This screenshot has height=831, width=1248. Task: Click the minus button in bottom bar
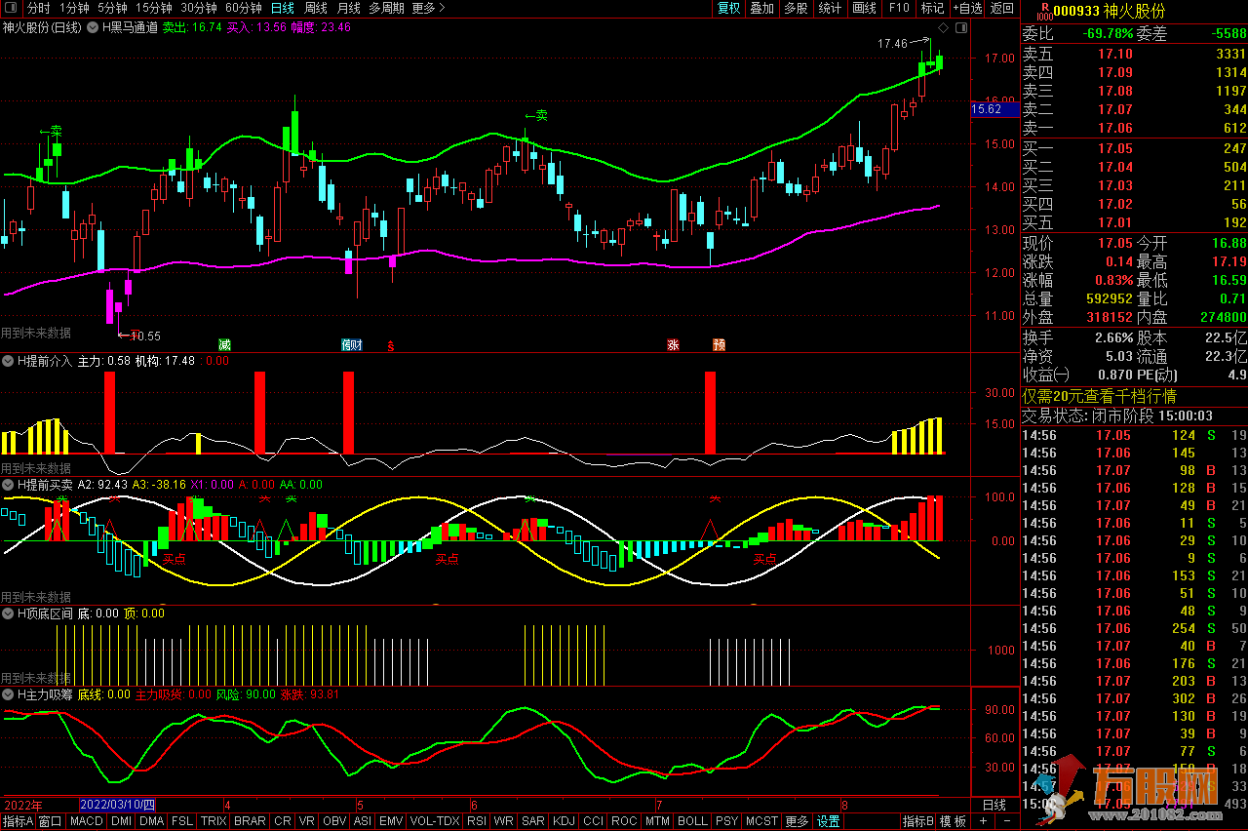click(1006, 821)
